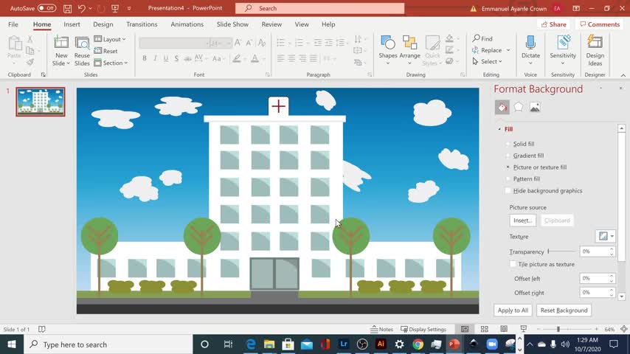Toggle AutoSave switch
Viewport: 630px width, 354px height.
pyautogui.click(x=46, y=8)
